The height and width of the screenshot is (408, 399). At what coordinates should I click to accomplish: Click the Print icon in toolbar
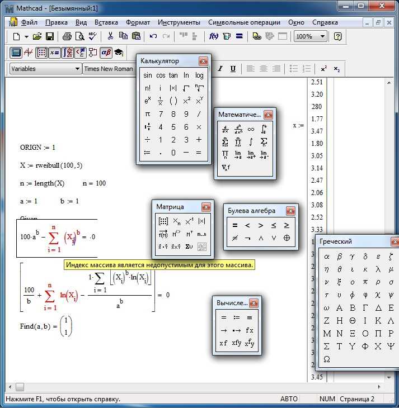[67, 36]
